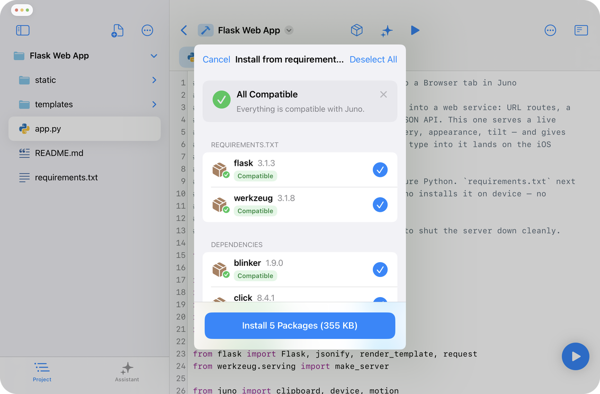
Task: Click the green All Compatible checkmark icon
Action: (221, 100)
